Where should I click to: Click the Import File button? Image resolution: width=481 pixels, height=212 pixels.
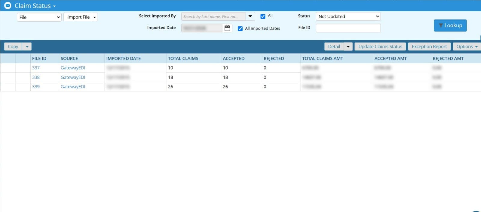(78, 17)
